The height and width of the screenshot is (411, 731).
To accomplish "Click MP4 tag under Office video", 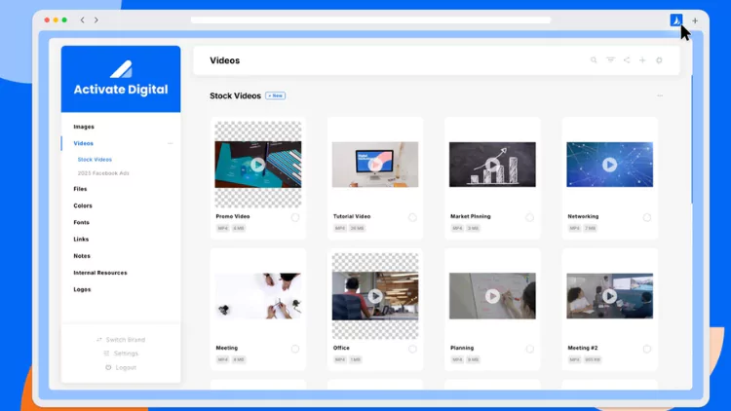I will pyautogui.click(x=340, y=359).
